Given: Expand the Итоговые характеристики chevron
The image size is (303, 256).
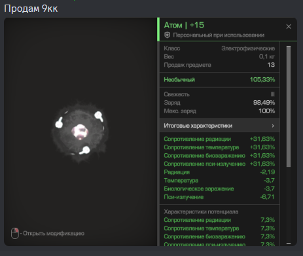Looking at the screenshot, I should click(273, 126).
